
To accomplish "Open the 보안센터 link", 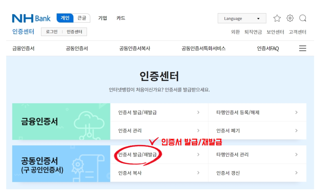I will [x=275, y=32].
